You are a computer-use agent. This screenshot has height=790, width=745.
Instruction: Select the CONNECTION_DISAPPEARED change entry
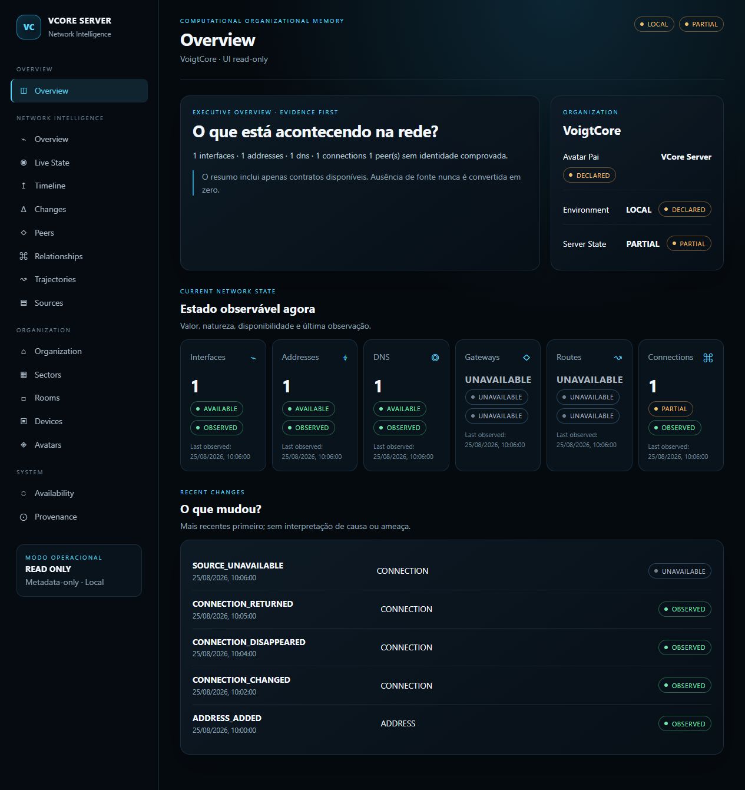click(451, 647)
